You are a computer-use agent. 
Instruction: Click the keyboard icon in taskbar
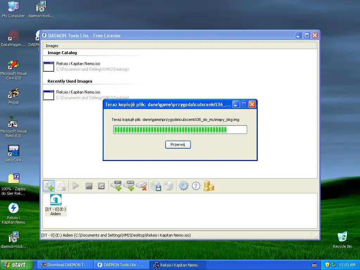pos(314,265)
